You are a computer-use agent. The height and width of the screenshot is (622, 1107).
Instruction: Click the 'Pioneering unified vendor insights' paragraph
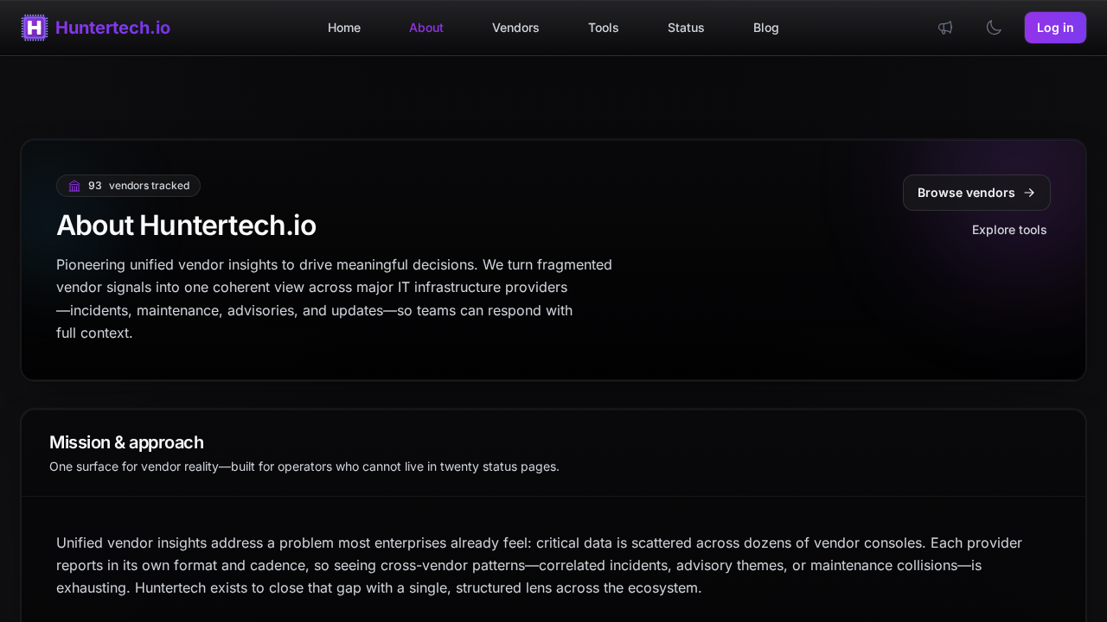point(334,298)
